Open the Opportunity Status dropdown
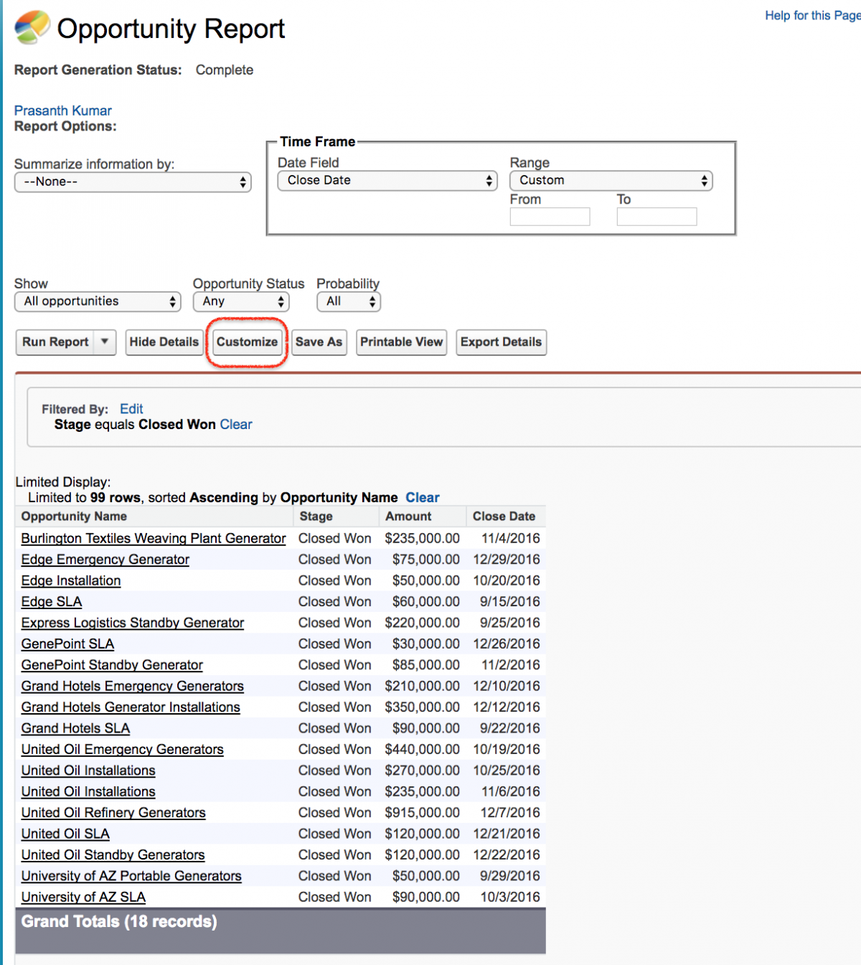Screen dimensions: 861x965 tap(240, 301)
